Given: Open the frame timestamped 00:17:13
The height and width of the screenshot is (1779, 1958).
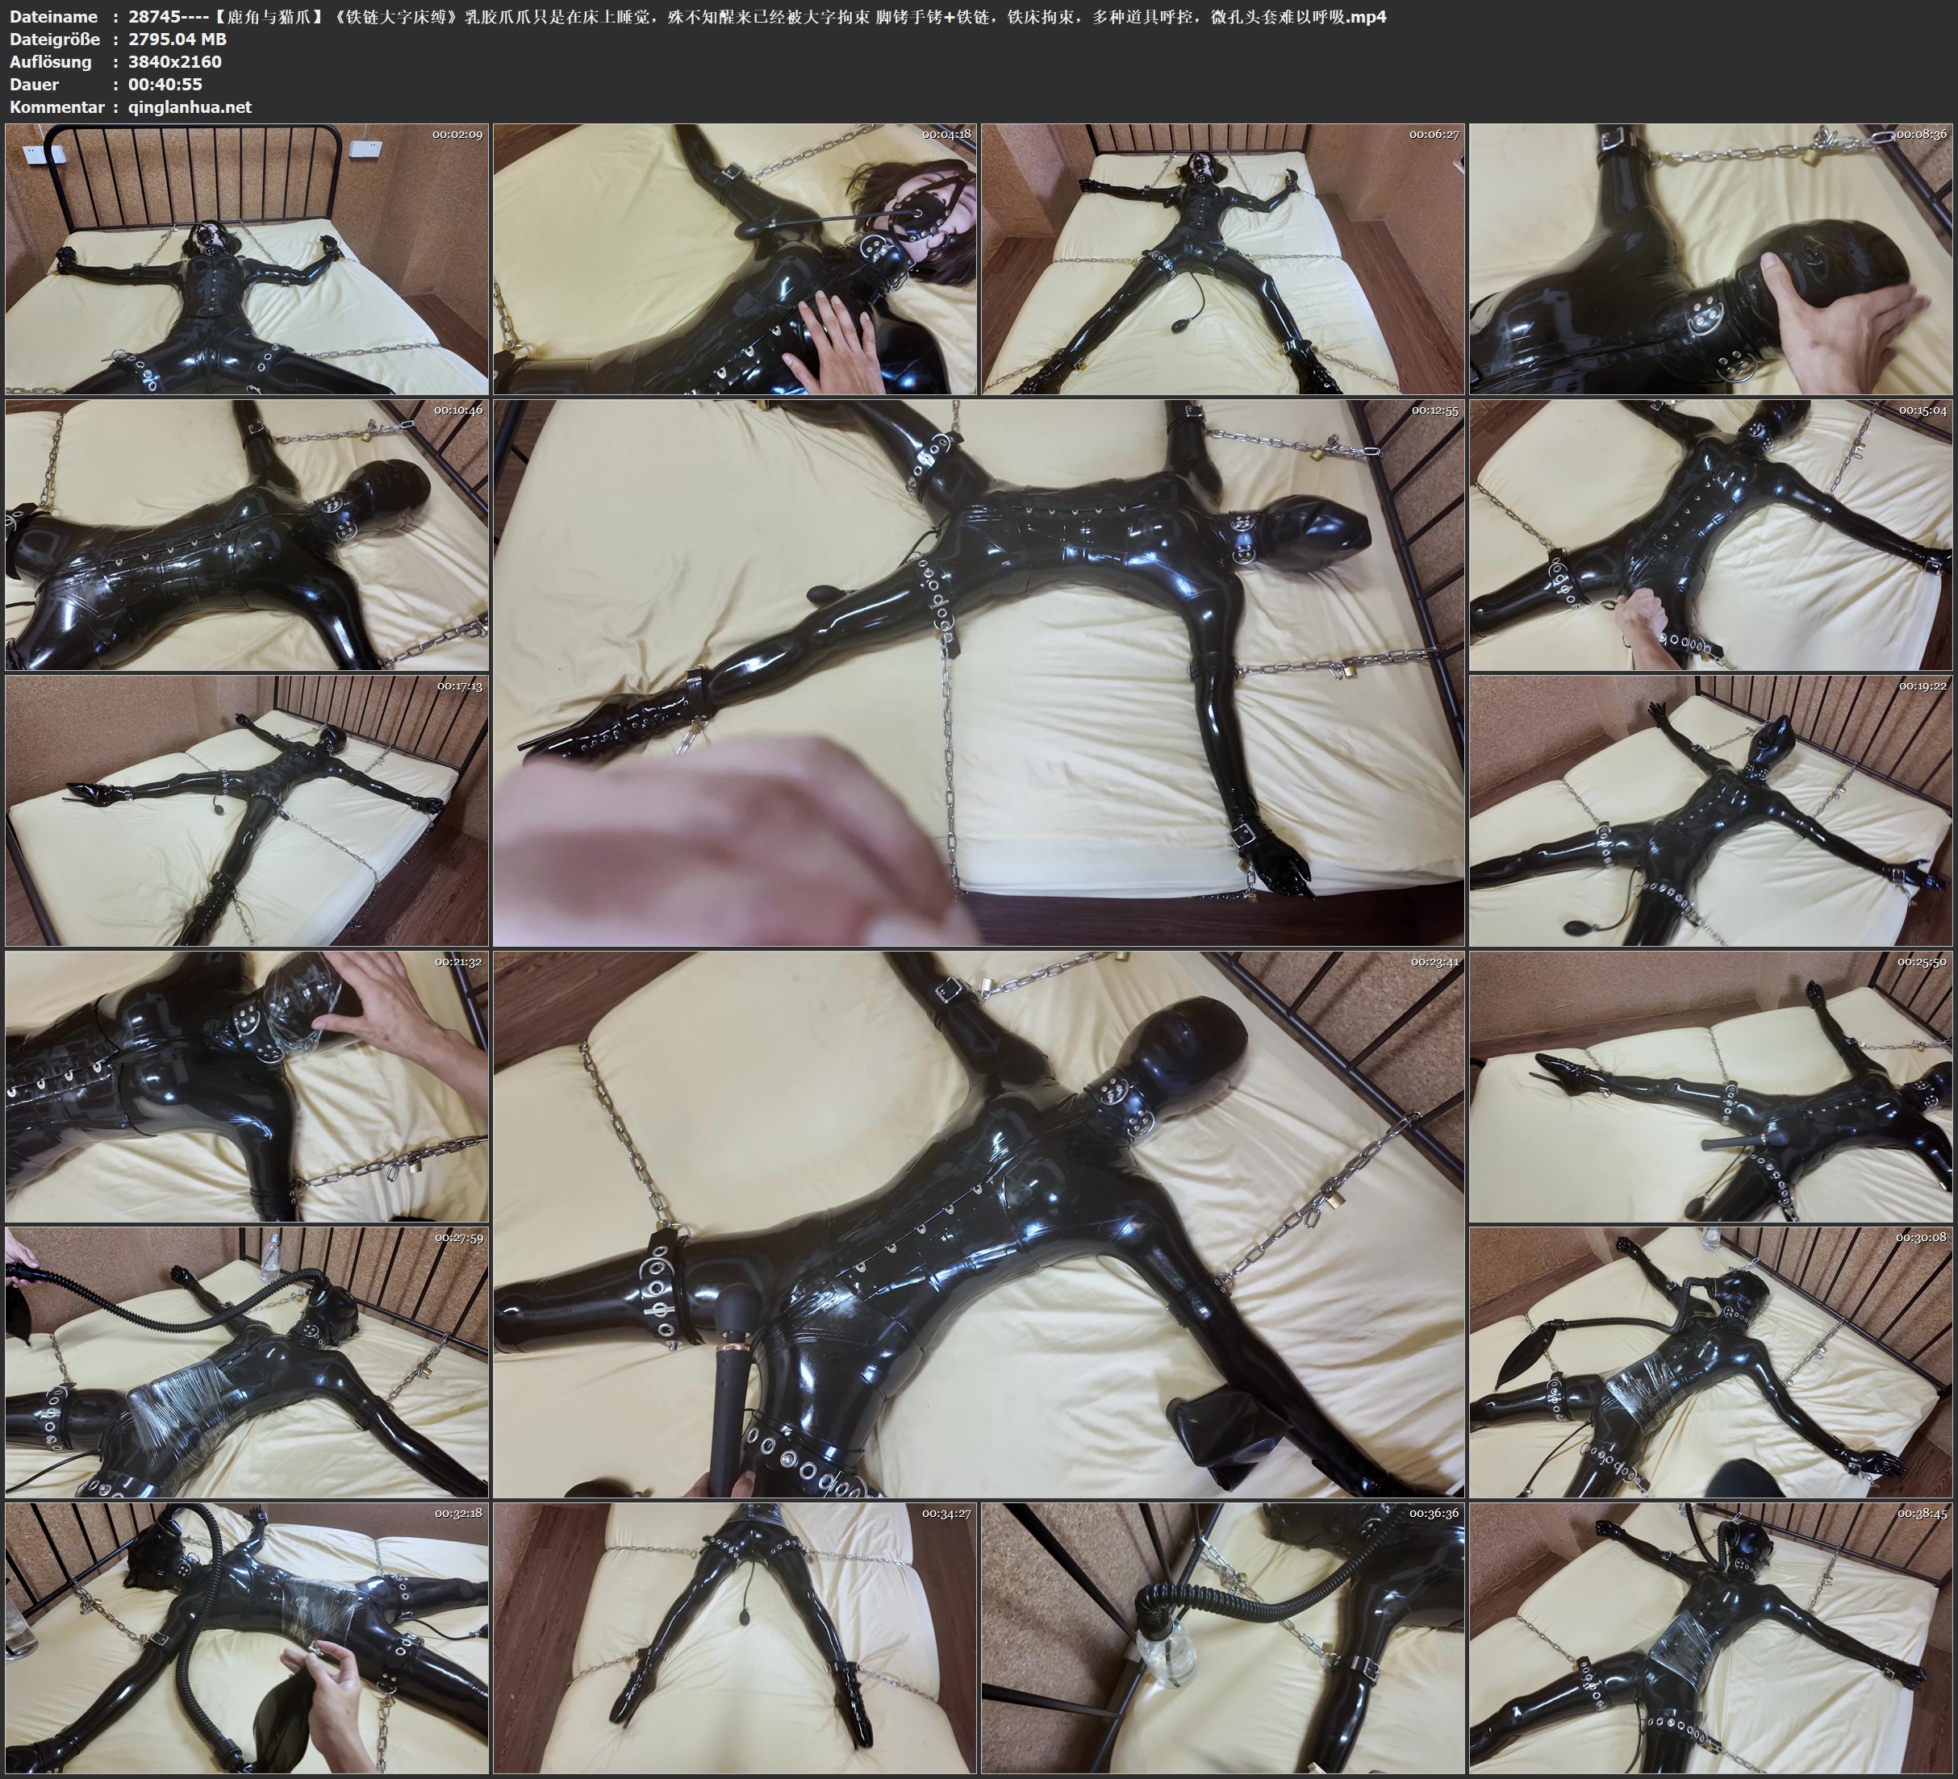Looking at the screenshot, I should click(x=247, y=810).
